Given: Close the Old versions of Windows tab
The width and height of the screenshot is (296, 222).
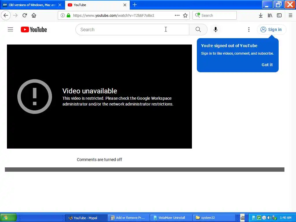Looking at the screenshot, I should [60, 5].
